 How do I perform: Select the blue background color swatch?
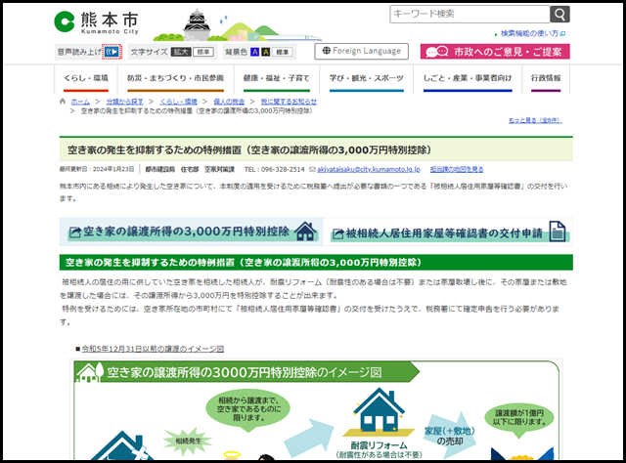point(254,51)
